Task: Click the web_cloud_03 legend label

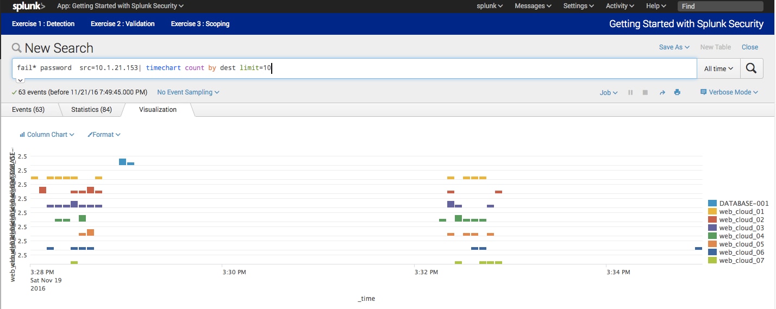Action: pos(742,228)
